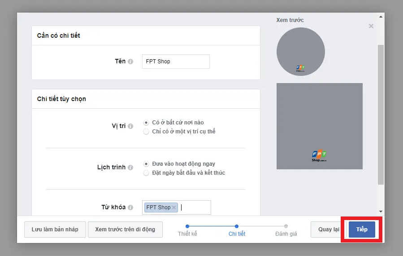Choose 'Đặt ngày bắt đầu và kết thúc'
Viewport: 403px width, 256px height.
coord(146,173)
